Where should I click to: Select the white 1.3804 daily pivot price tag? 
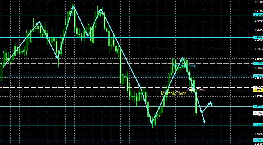coord(258,87)
